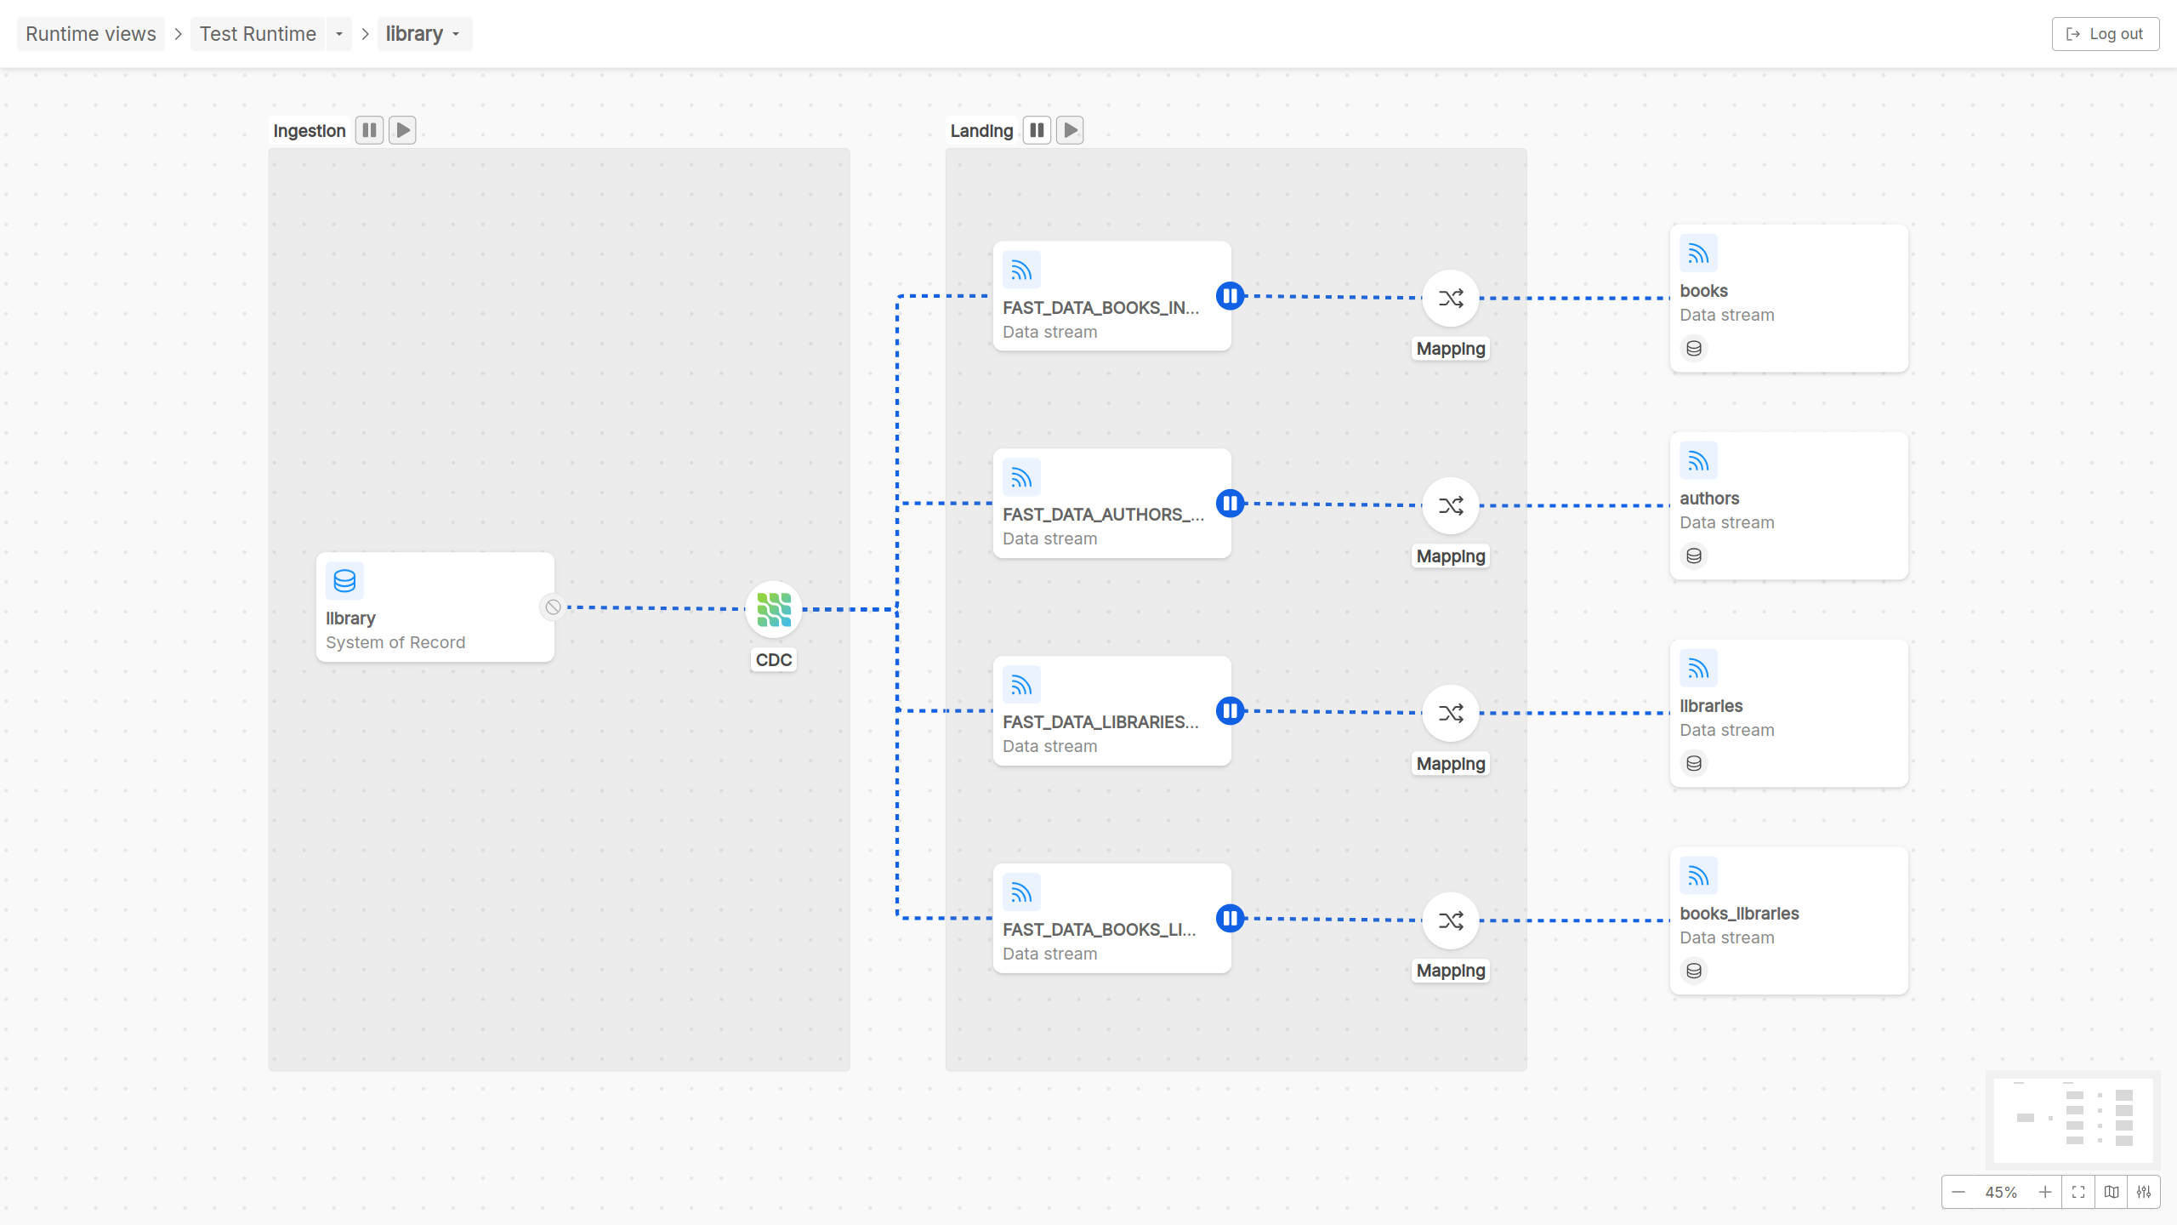Resume the Landing stage with its play button

[1069, 129]
